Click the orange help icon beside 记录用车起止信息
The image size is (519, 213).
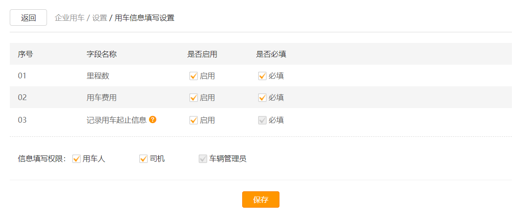click(153, 120)
